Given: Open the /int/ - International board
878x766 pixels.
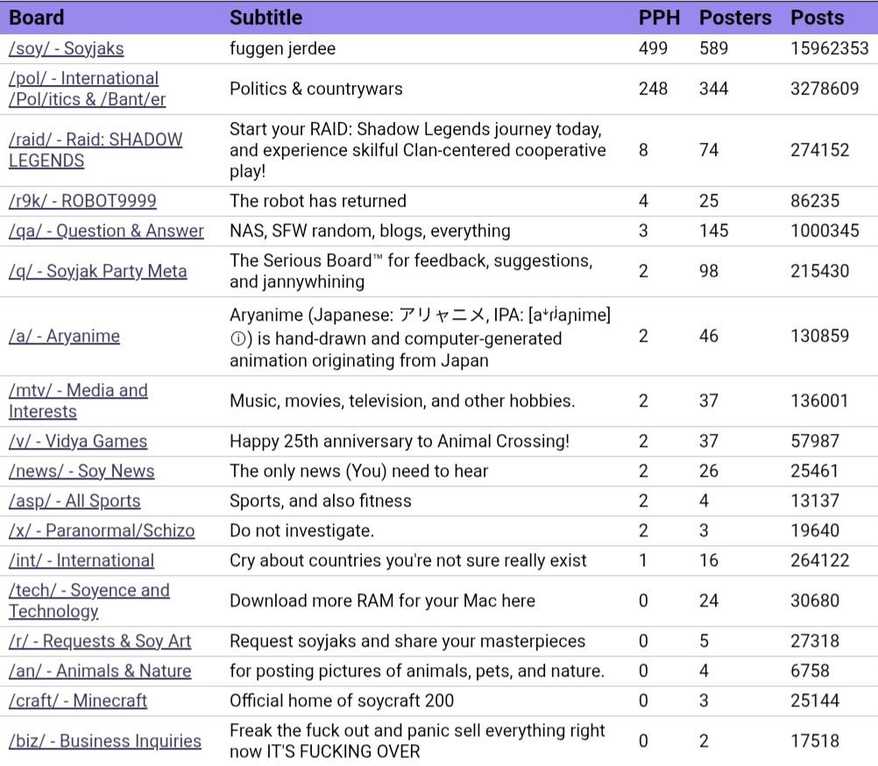Looking at the screenshot, I should click(x=81, y=560).
